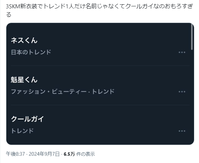Click the divider between ネスくん and 魁星くん
This screenshot has width=199, height=163.
(100, 66)
